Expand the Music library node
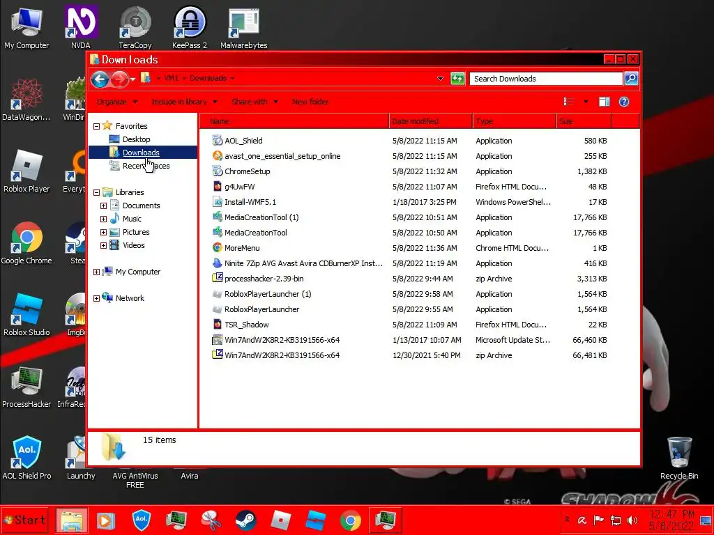Image resolution: width=714 pixels, height=535 pixels. 103,219
